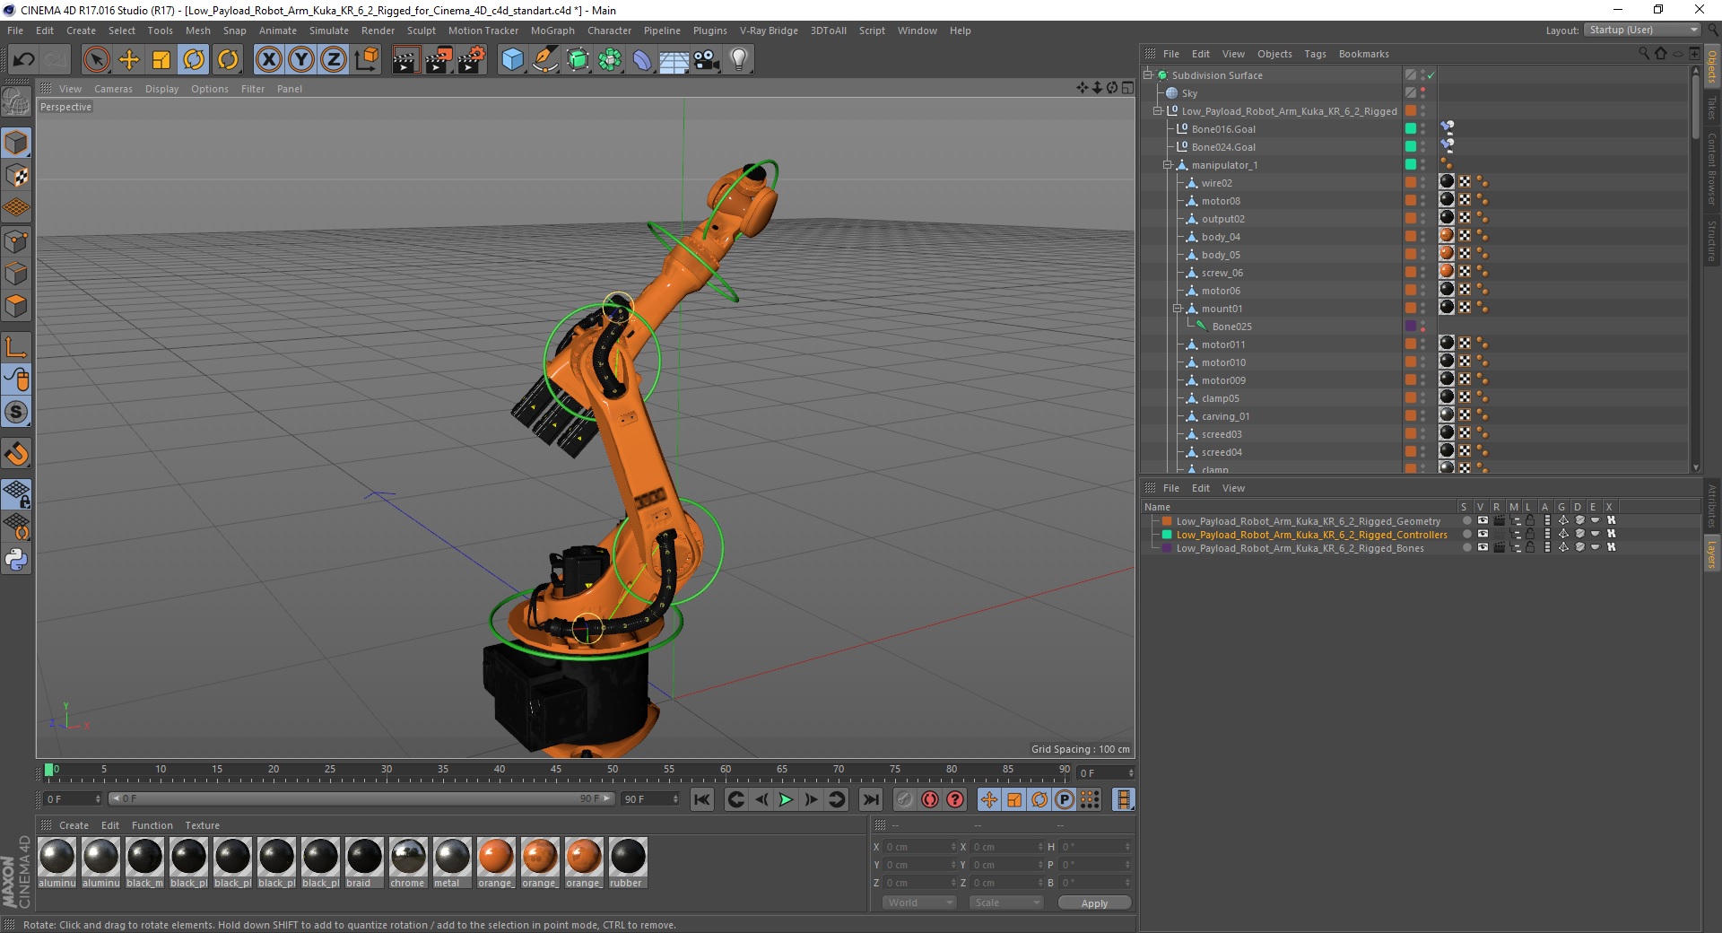This screenshot has width=1722, height=933.
Task: Click Make Editable icon in left toolbar
Action: (16, 102)
